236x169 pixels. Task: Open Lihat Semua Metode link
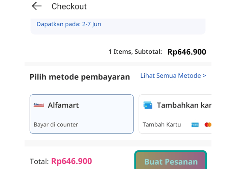[x=173, y=76]
